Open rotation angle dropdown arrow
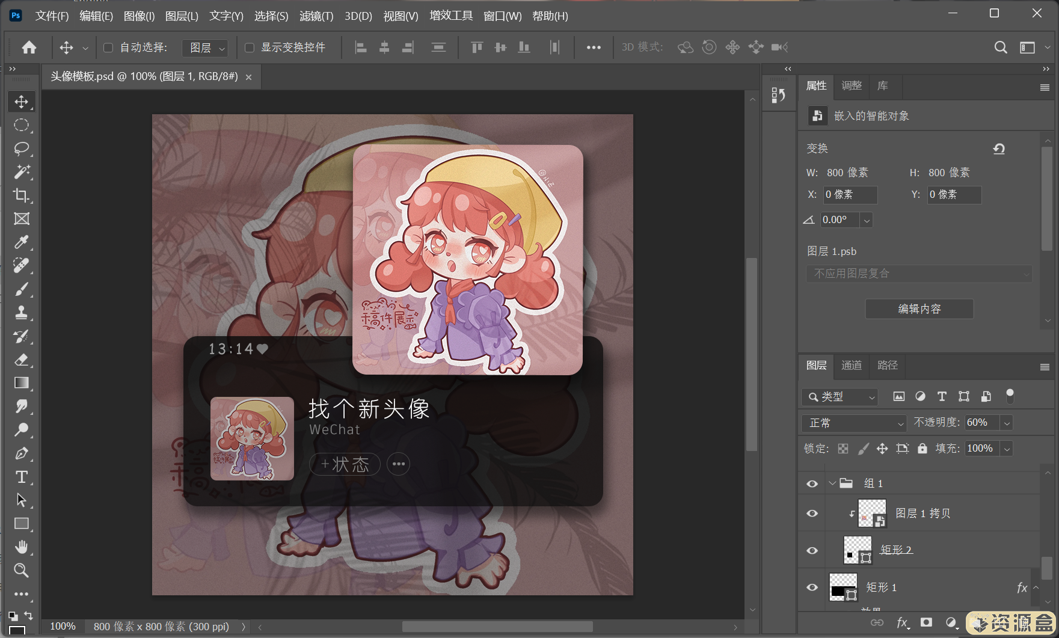 coord(867,220)
